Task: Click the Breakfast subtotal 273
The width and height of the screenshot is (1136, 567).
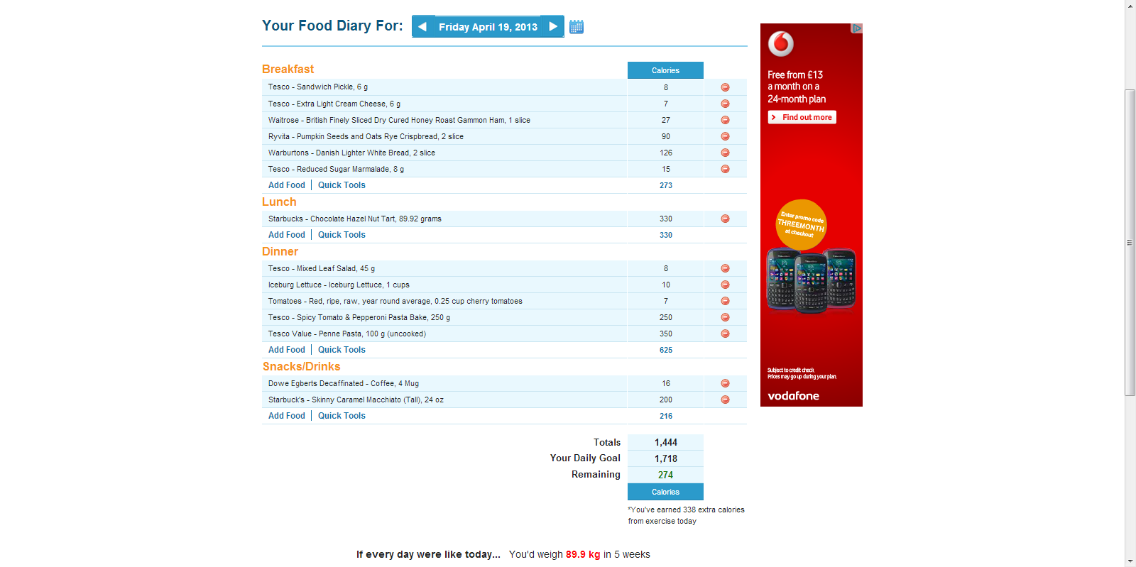Action: coord(665,185)
